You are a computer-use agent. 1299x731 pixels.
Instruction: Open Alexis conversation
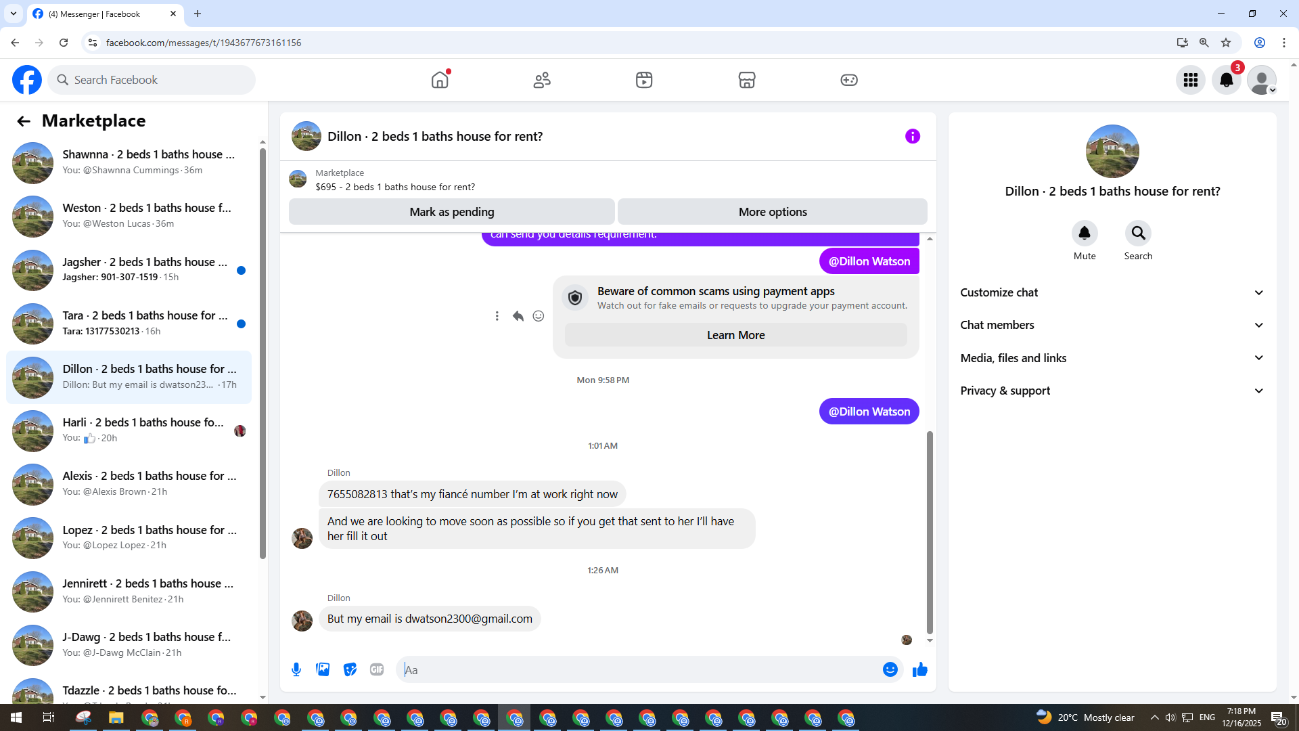[x=129, y=484]
